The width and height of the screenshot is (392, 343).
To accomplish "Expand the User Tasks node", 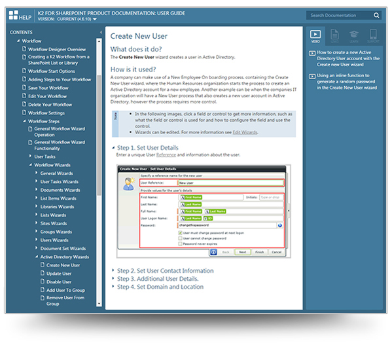I will click(x=30, y=156).
